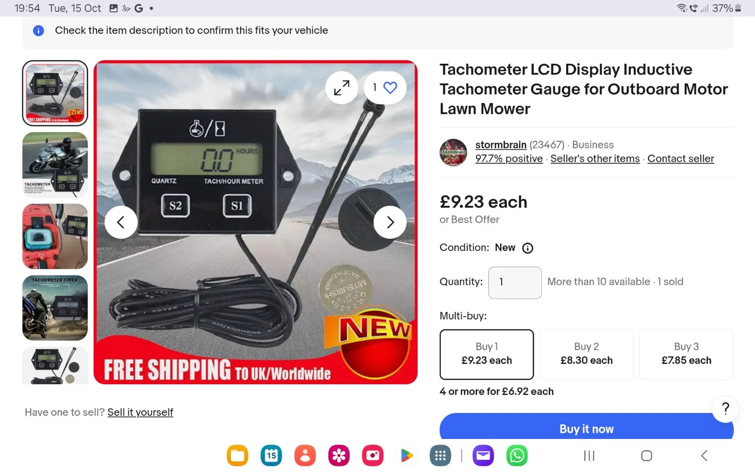The image size is (755, 472).
Task: Expand the product image to fullscreen
Action: (x=342, y=87)
